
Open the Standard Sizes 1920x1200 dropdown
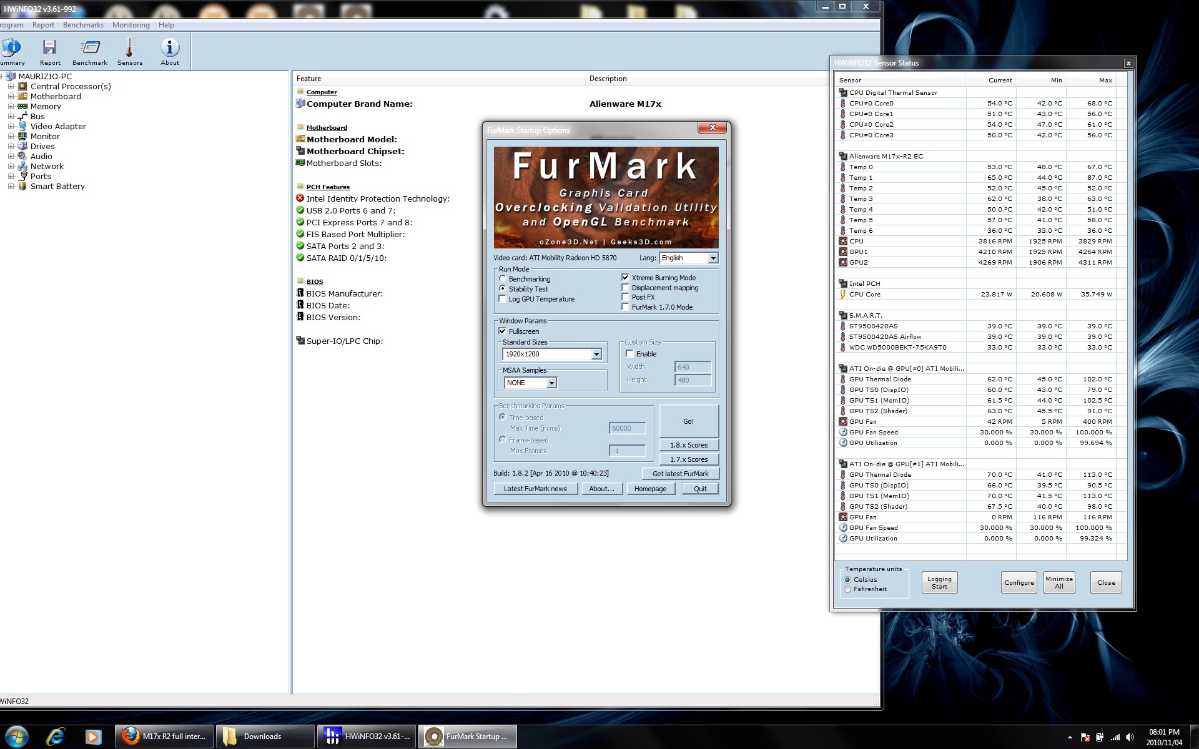click(552, 354)
